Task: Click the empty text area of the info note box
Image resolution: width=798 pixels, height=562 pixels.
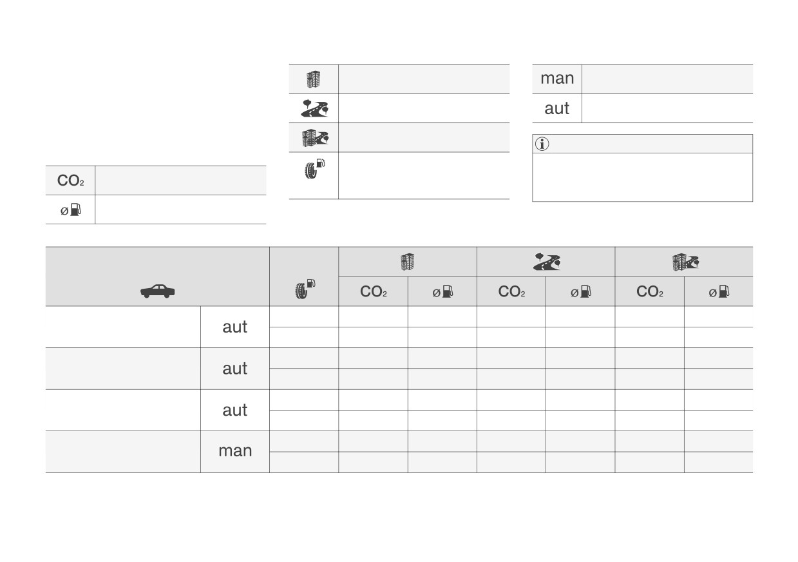Action: (642, 177)
